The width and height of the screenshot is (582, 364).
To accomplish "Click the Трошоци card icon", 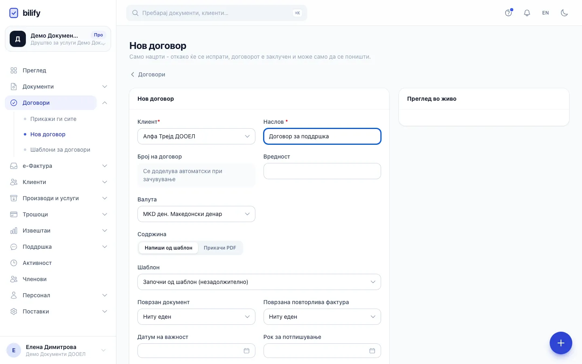I will pos(14,214).
